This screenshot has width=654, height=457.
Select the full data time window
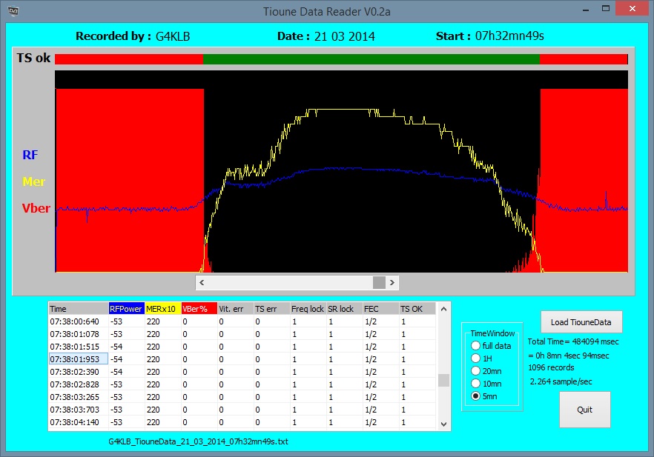click(x=491, y=346)
